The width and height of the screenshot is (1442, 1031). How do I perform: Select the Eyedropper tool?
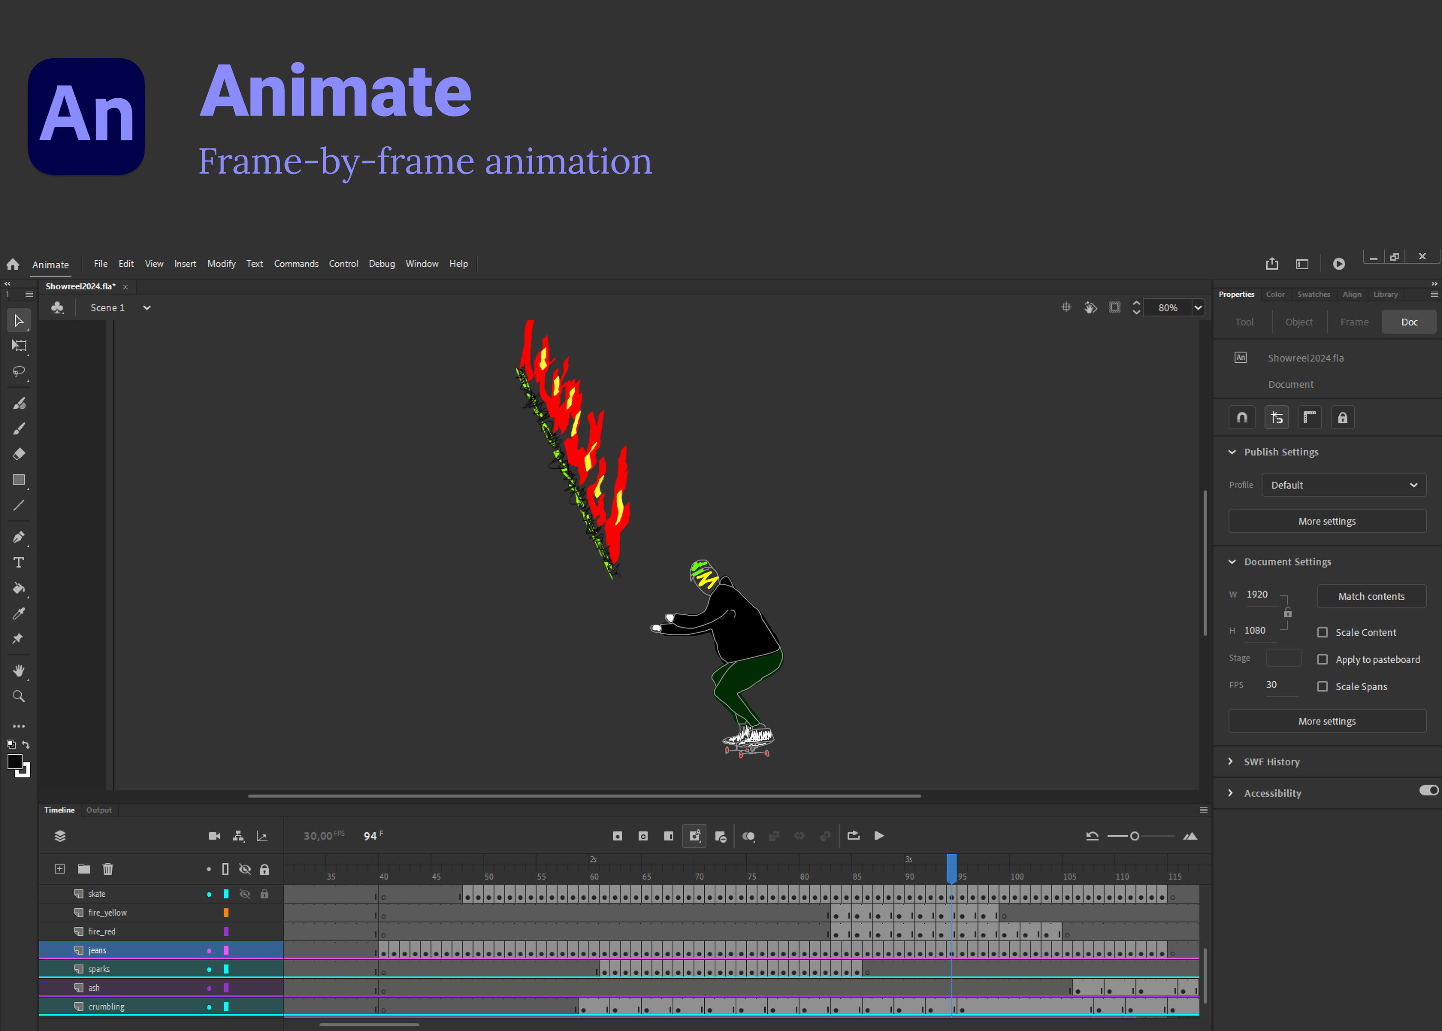tap(19, 614)
